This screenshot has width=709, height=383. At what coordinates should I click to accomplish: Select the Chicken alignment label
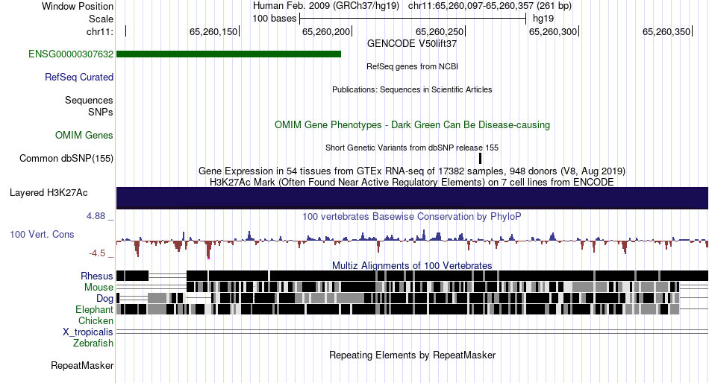click(x=96, y=320)
